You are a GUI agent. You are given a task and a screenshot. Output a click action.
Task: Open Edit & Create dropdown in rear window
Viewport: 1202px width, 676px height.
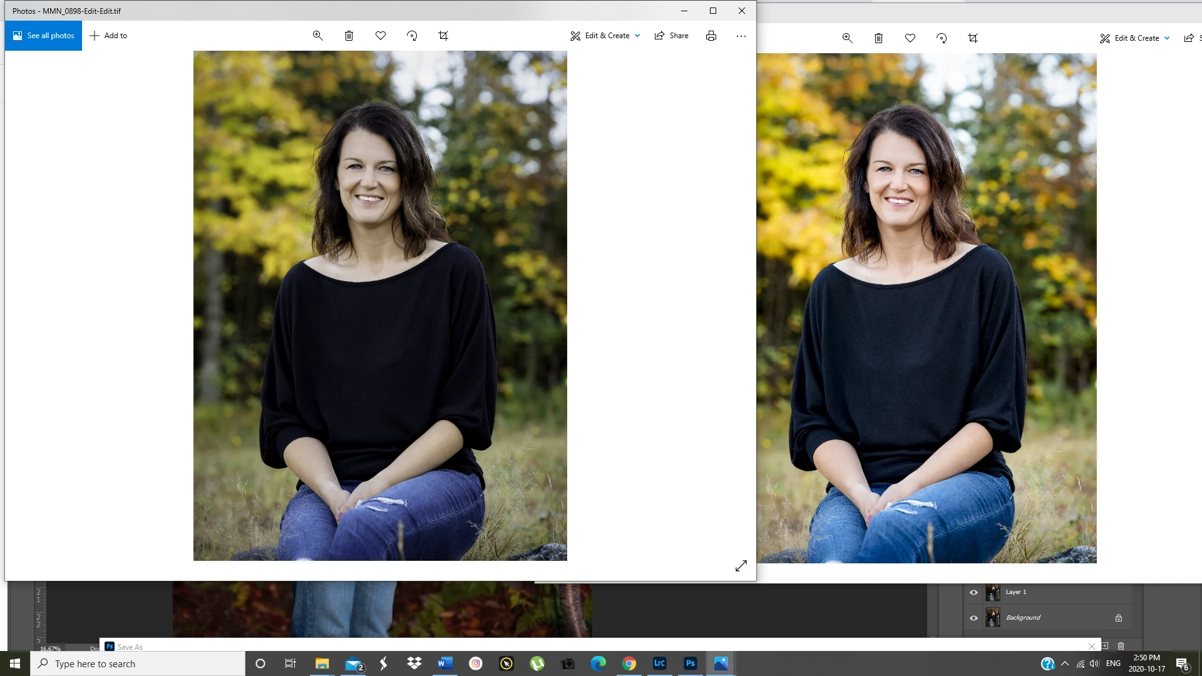1135,38
